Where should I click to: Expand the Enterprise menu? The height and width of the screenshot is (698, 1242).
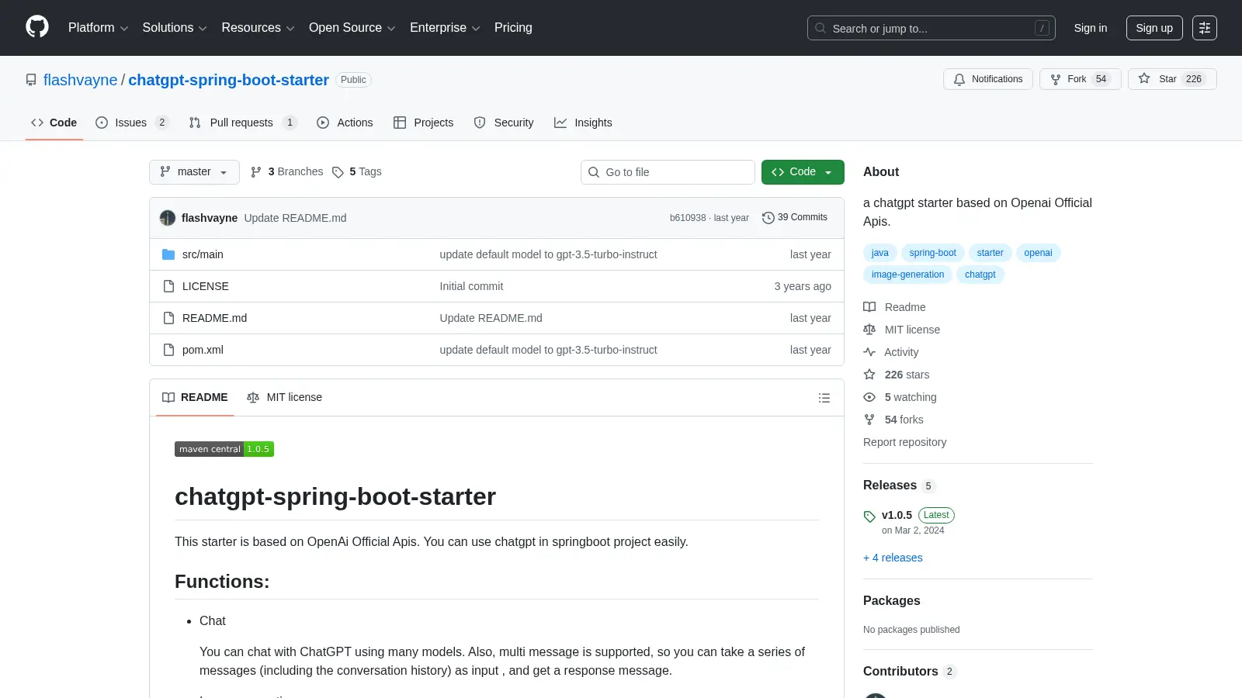pyautogui.click(x=445, y=28)
